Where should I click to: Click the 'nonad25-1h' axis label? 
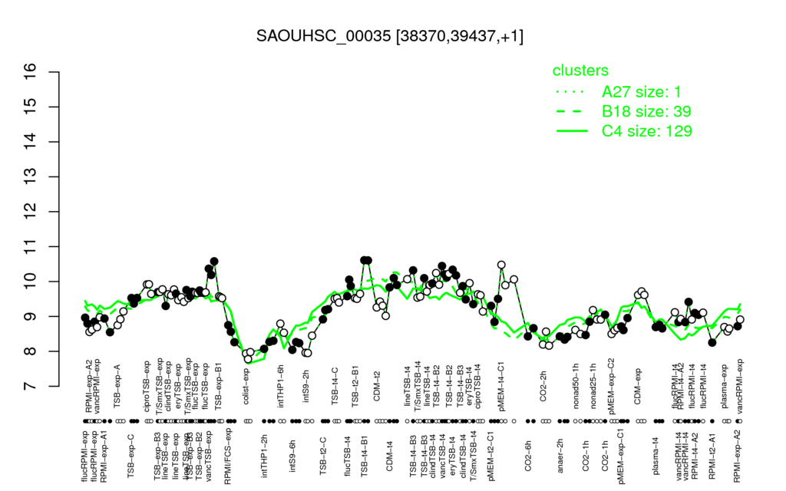coord(593,388)
